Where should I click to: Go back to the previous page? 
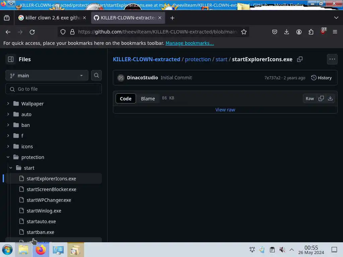[x=8, y=32]
